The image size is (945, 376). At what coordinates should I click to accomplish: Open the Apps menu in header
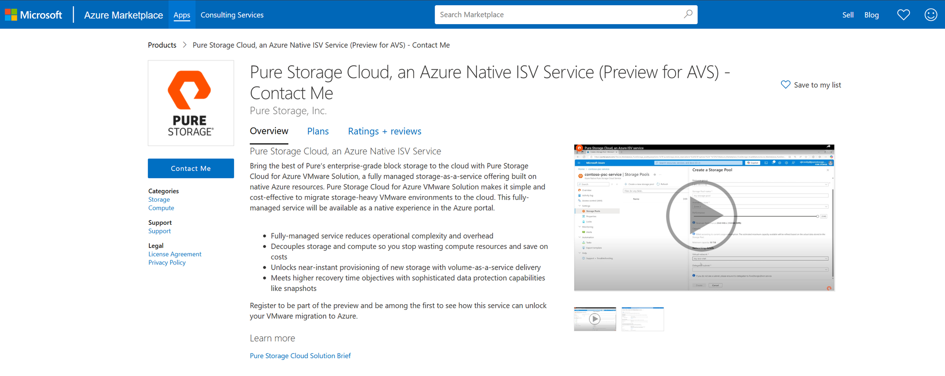pyautogui.click(x=182, y=15)
